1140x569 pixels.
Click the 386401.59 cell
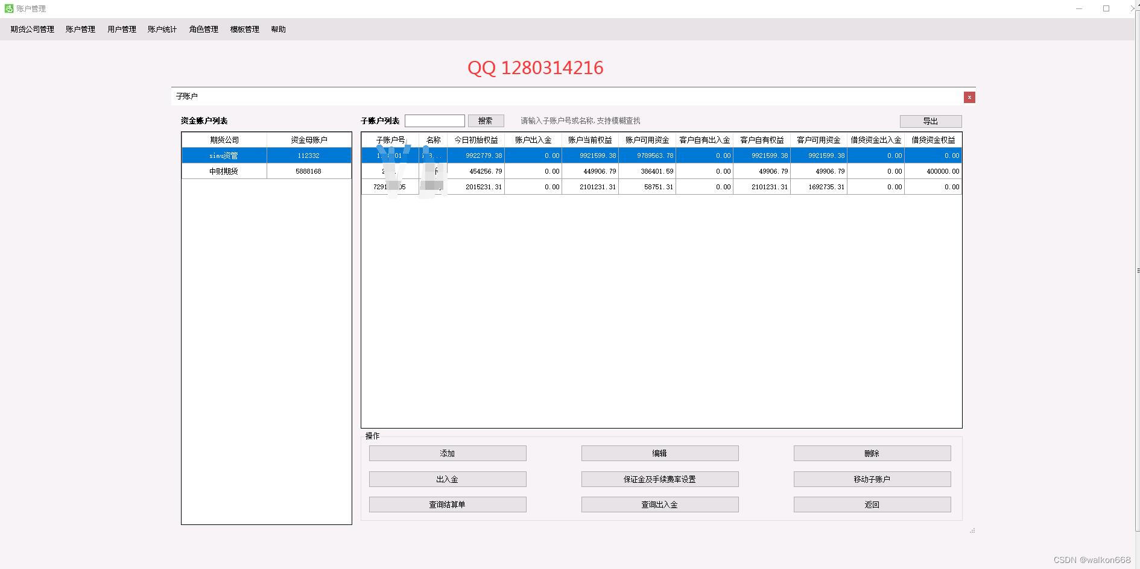click(x=647, y=171)
